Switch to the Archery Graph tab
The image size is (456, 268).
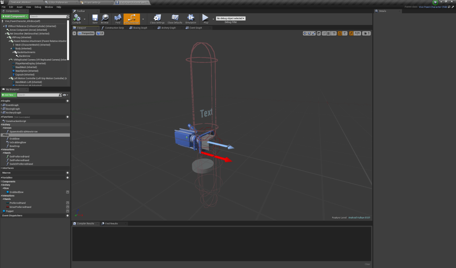coord(167,28)
